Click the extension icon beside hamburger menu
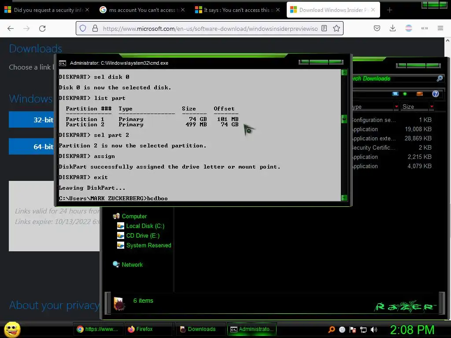Image resolution: width=451 pixels, height=338 pixels. pos(424,28)
